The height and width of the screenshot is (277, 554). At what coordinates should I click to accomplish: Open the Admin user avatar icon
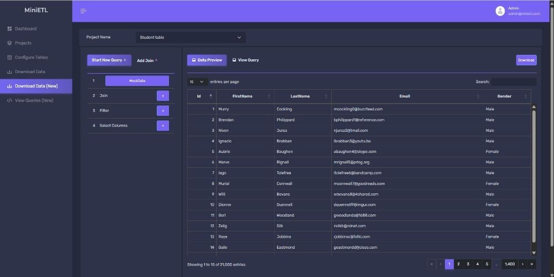pos(500,11)
